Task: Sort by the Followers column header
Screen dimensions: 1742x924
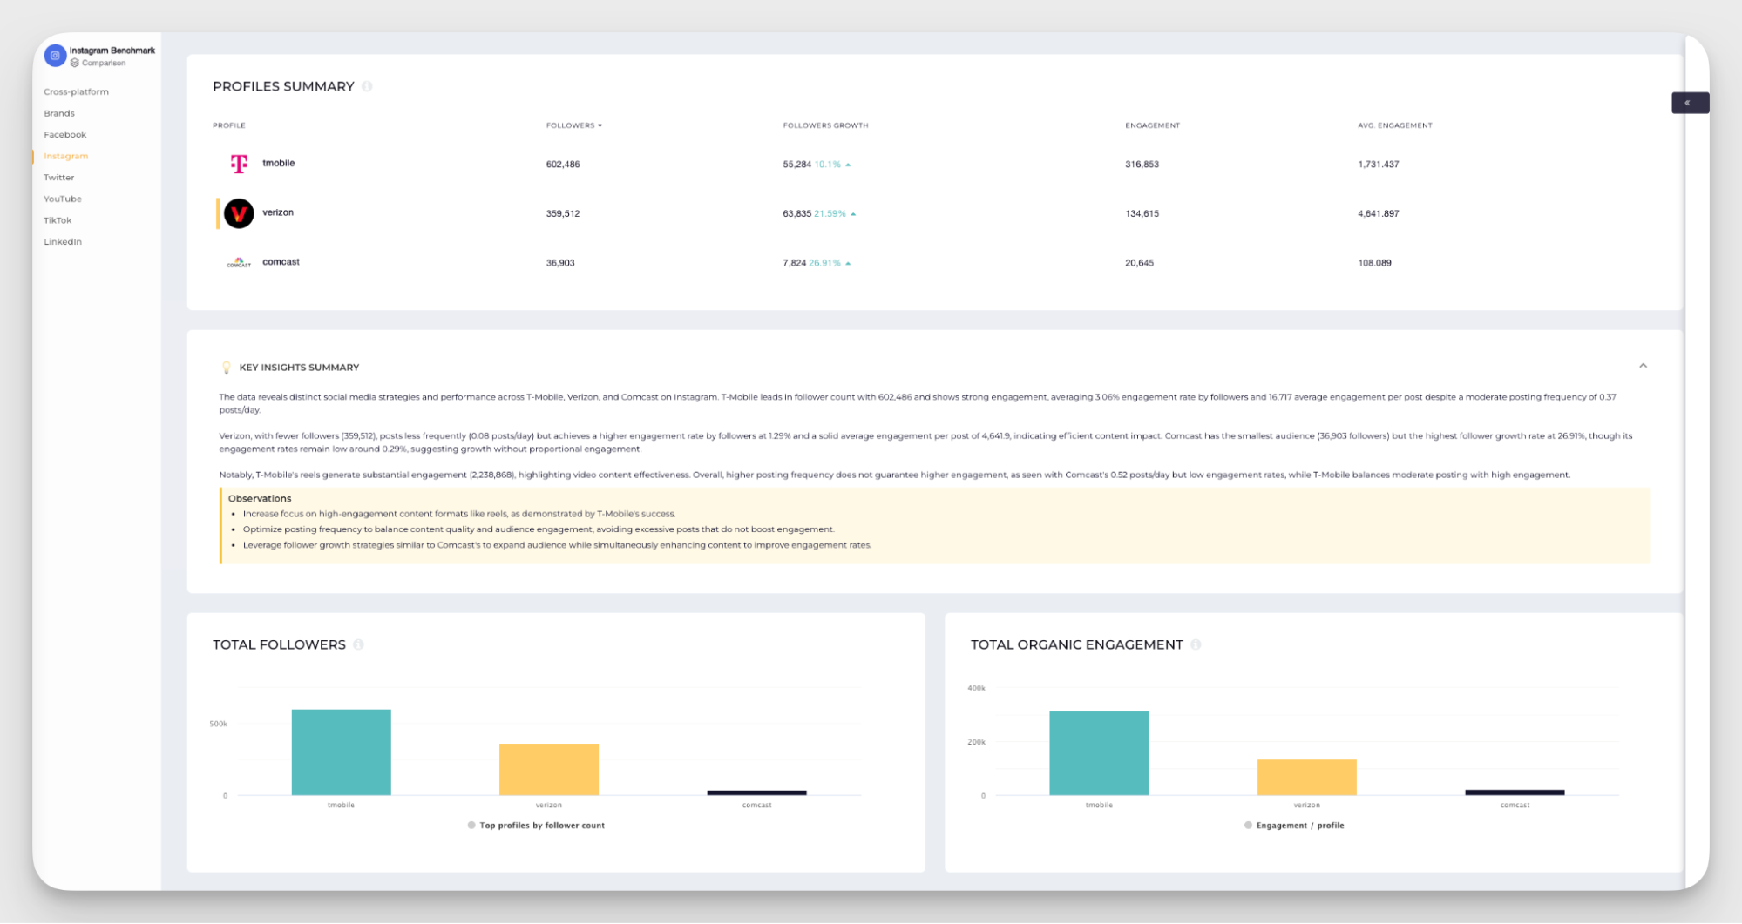Action: coord(573,125)
